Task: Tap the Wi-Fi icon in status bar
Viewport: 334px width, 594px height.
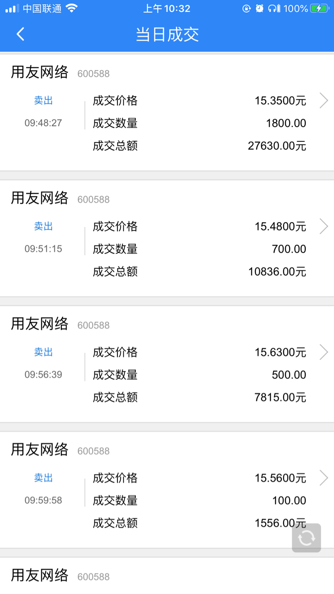Action: (71, 8)
